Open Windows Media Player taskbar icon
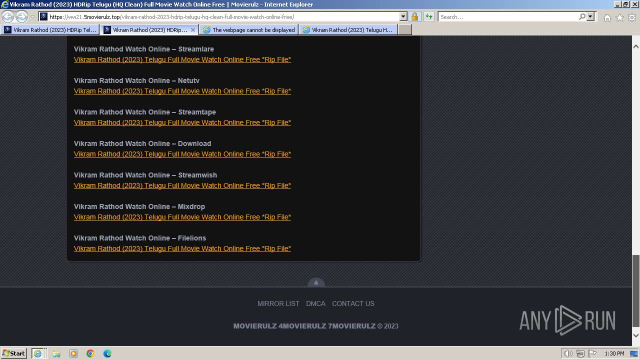The width and height of the screenshot is (640, 360). click(x=73, y=353)
